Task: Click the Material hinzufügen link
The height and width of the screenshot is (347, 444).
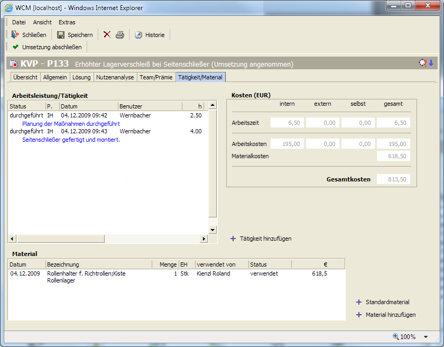Action: pyautogui.click(x=390, y=315)
